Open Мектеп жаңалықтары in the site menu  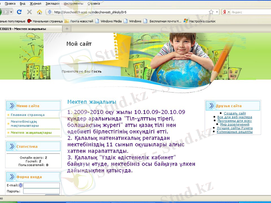(x=31, y=132)
